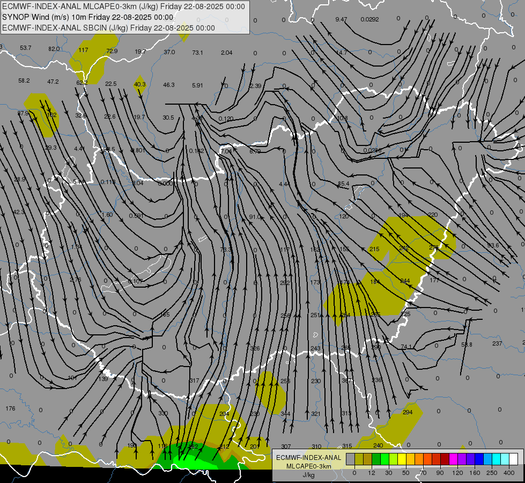Click the grid value 0.0292
The width and height of the screenshot is (525, 483).
[x=369, y=19]
